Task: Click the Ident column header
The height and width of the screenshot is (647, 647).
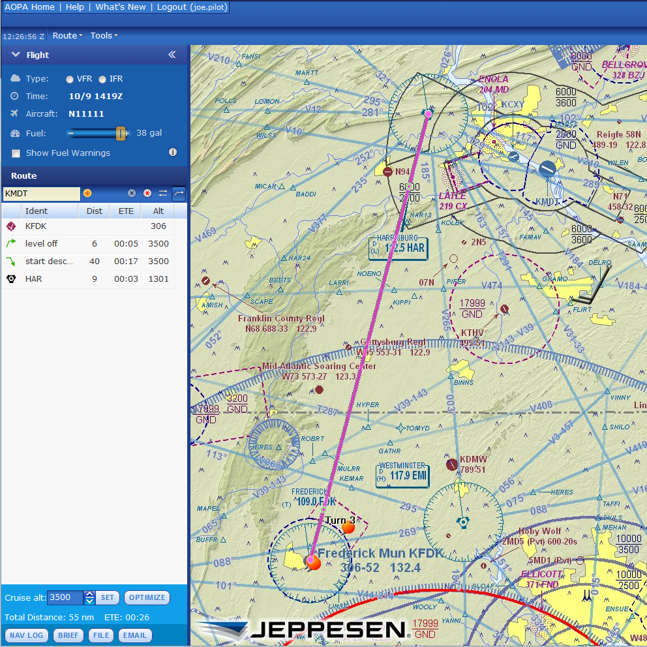Action: (50, 211)
